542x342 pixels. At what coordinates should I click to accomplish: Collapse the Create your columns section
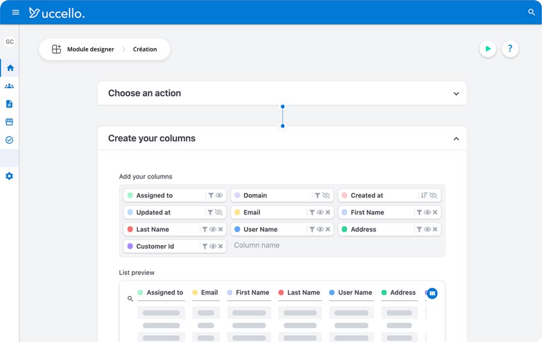(x=456, y=139)
